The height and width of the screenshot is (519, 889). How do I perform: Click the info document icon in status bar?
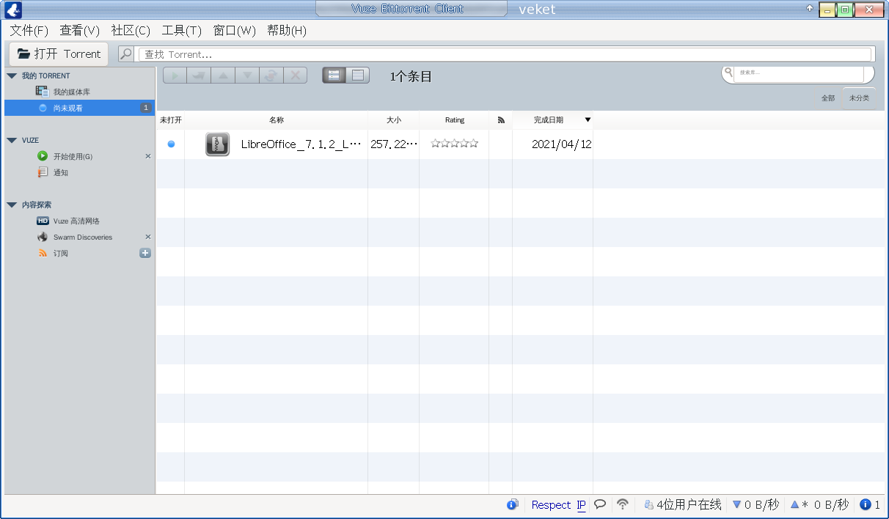pyautogui.click(x=513, y=504)
